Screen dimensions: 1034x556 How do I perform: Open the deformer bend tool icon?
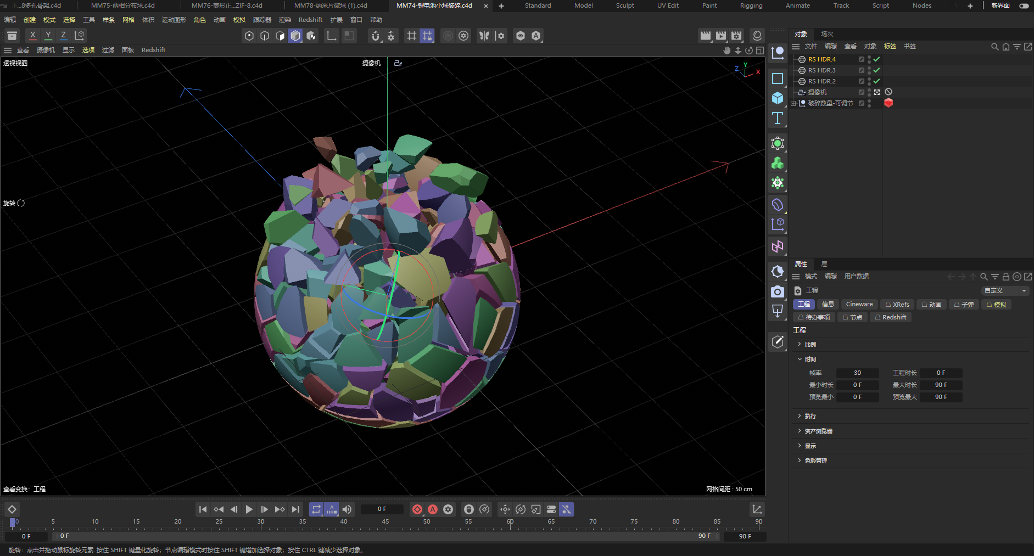(778, 205)
